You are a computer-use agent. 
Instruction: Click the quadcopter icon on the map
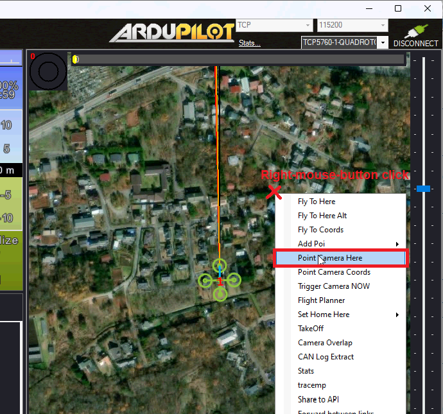coord(220,280)
